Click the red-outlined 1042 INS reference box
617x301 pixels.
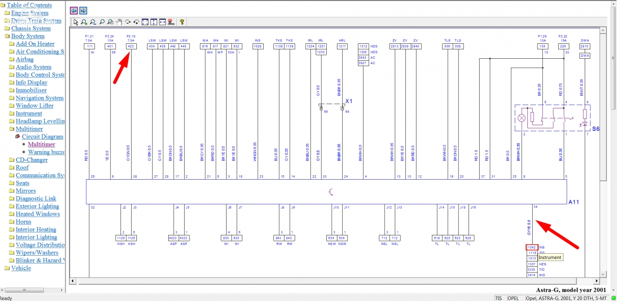click(532, 248)
